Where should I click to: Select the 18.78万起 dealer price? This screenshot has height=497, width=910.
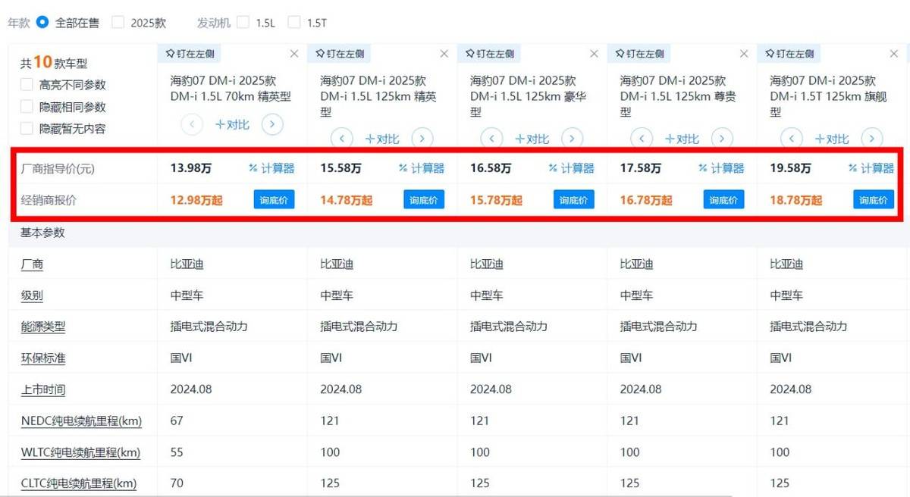tap(796, 200)
